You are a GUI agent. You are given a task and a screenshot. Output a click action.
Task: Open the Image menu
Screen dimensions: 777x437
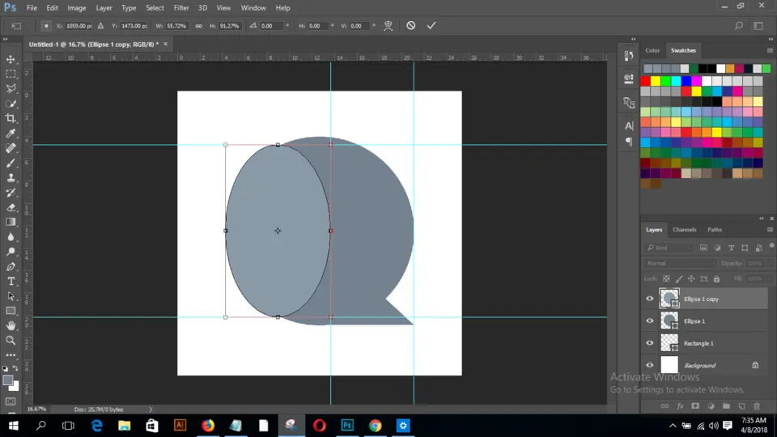pyautogui.click(x=76, y=8)
